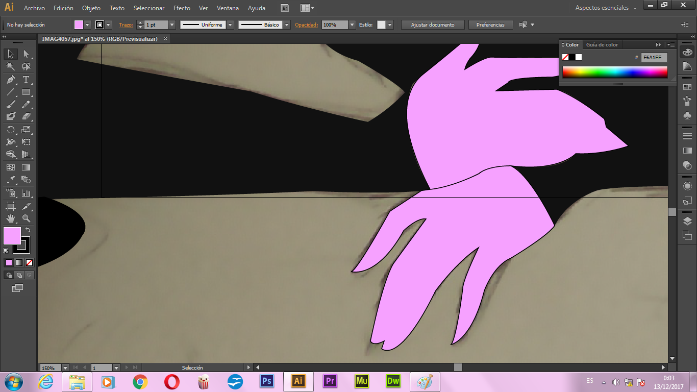This screenshot has width=697, height=392.
Task: Switch to Guía de color tab
Action: click(602, 45)
